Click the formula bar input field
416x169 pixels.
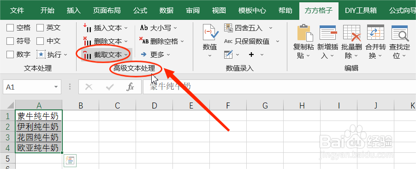click(x=279, y=87)
